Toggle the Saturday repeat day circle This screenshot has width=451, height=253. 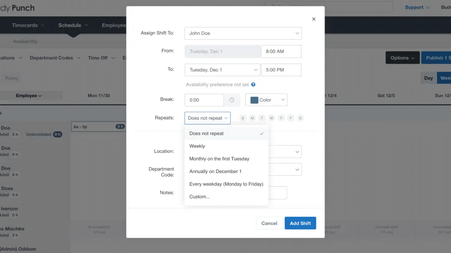tap(300, 118)
